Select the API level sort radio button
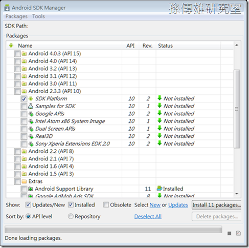The height and width of the screenshot is (248, 249). click(28, 216)
